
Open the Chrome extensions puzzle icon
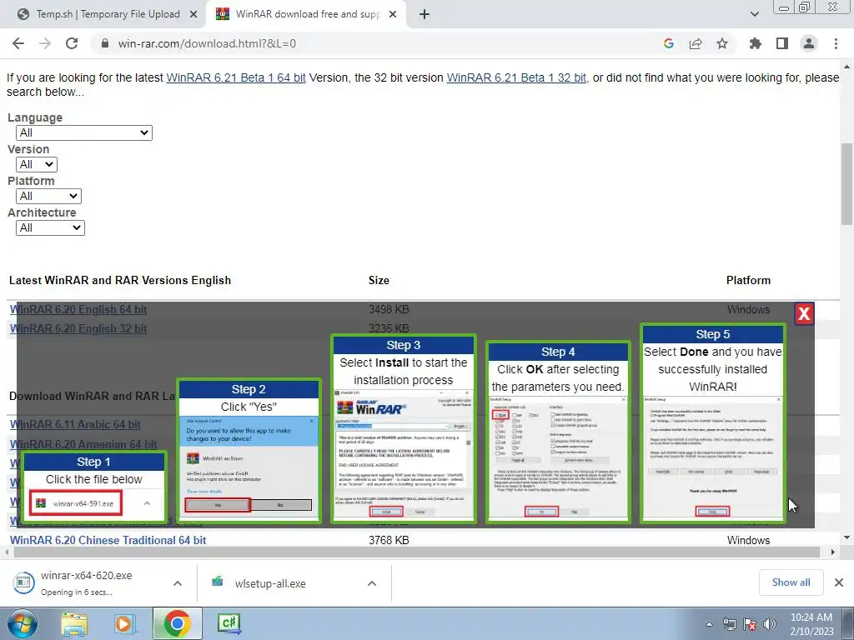756,43
